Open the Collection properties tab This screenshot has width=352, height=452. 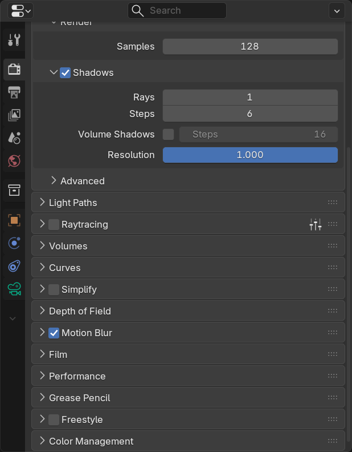pos(14,190)
